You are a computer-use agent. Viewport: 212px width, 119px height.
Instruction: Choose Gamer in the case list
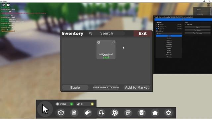coord(169,36)
